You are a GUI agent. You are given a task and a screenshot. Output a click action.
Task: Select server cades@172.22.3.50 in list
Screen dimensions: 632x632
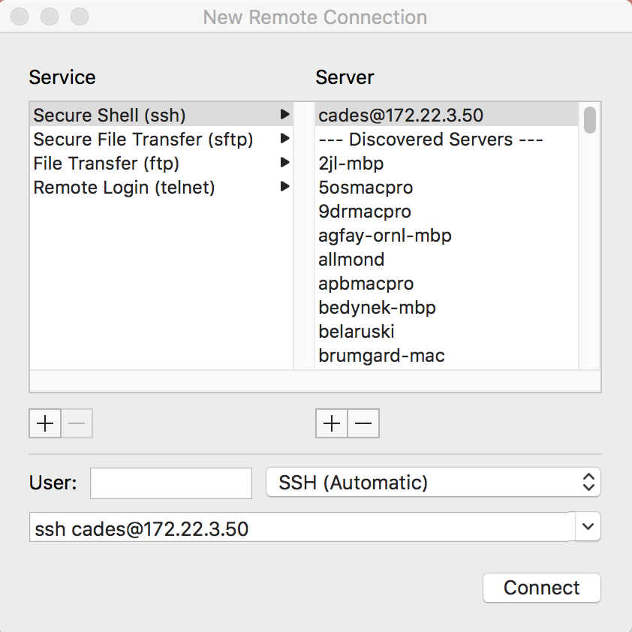401,116
